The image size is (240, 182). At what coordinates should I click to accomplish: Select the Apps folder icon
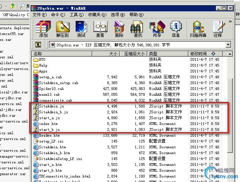pos(36,71)
